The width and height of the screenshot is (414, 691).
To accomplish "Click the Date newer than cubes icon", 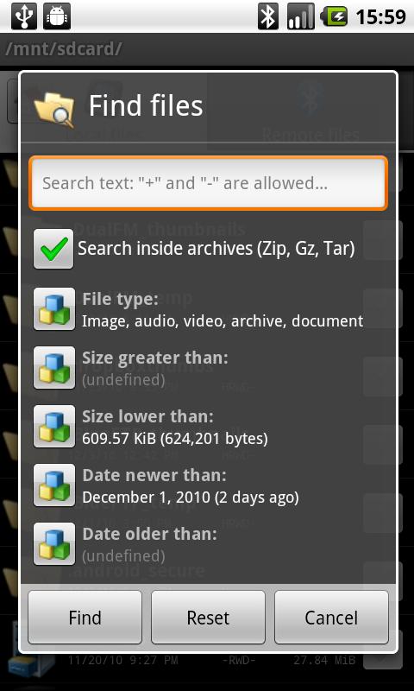I will click(53, 485).
